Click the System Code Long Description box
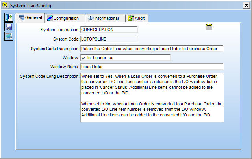 click(152, 97)
